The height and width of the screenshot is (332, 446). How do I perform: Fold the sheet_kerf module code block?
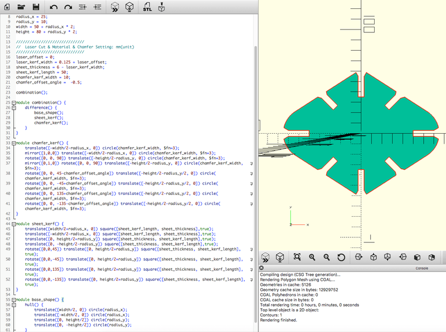tap(13, 223)
